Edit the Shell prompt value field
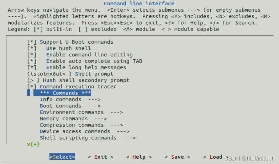The height and width of the screenshot is (164, 279). click(49, 74)
